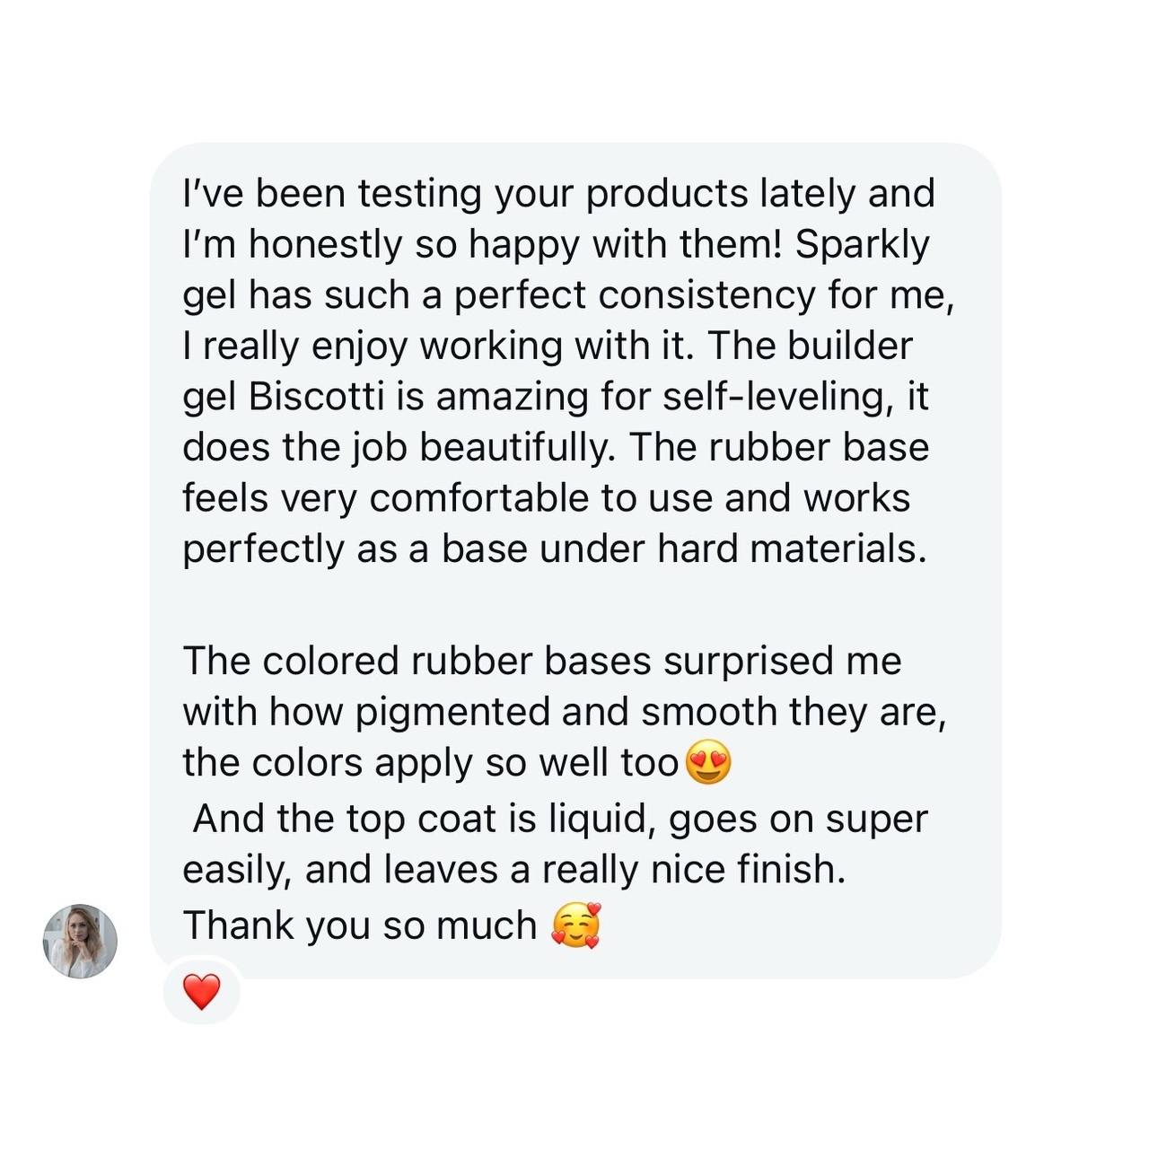Select the word Biscotti in the message
Viewport: 1149px width, 1149px height.
click(x=317, y=397)
